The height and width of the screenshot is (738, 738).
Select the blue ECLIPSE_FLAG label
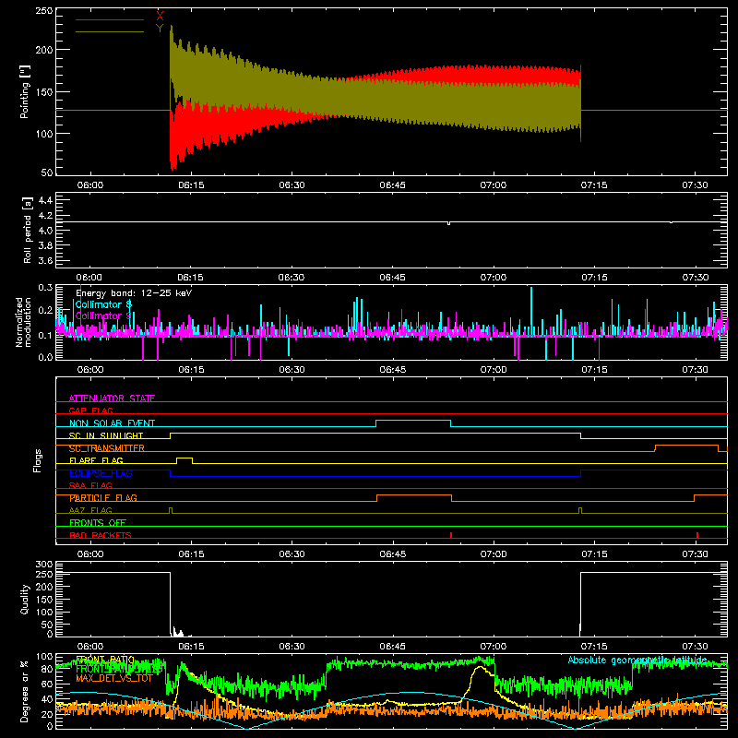(x=101, y=473)
